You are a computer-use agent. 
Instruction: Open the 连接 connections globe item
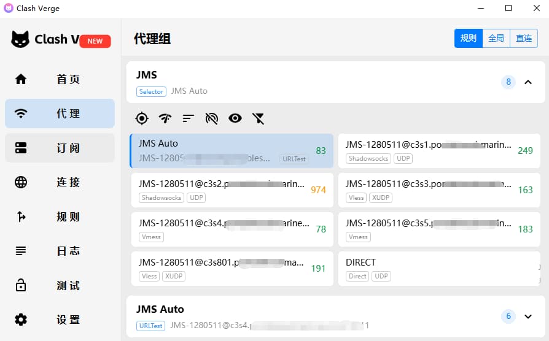pyautogui.click(x=60, y=182)
